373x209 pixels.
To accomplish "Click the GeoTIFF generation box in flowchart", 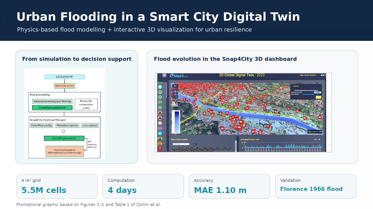I will click(x=64, y=138).
